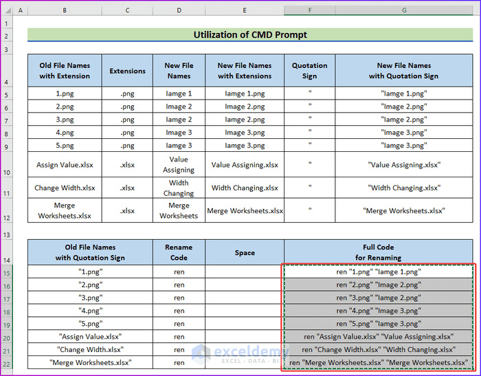481x376 pixels.
Task: Select 'Image 2' cell in column D row 6
Action: [179, 106]
